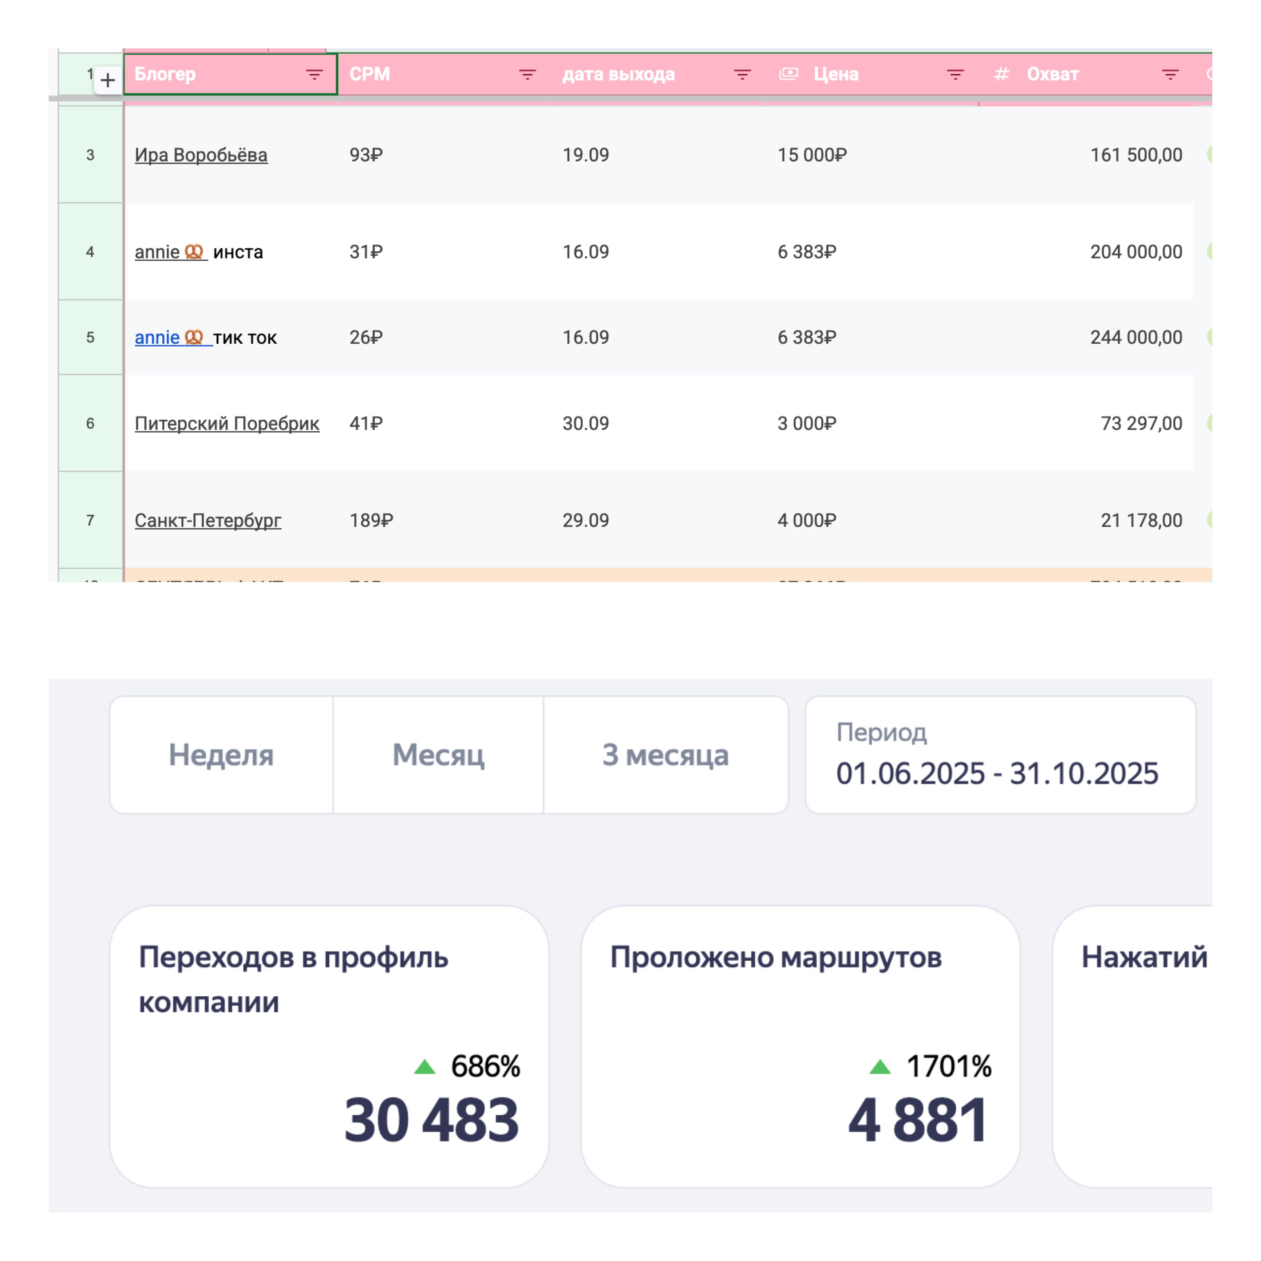The image size is (1261, 1261).
Task: Click the hash icon beside Охват header
Action: coord(1001,74)
